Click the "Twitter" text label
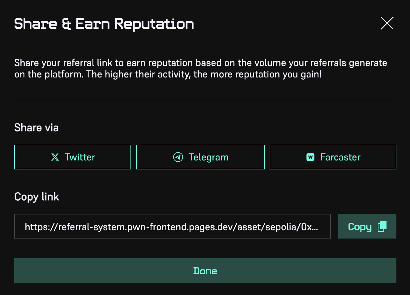 point(80,157)
